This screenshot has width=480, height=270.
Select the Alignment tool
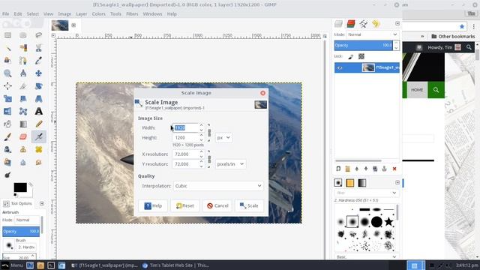[7, 86]
